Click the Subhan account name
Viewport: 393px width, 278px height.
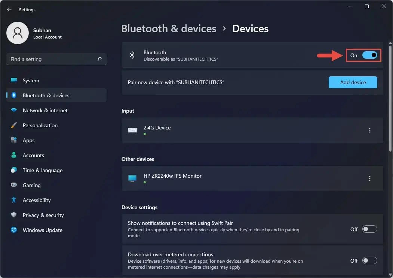(x=42, y=30)
